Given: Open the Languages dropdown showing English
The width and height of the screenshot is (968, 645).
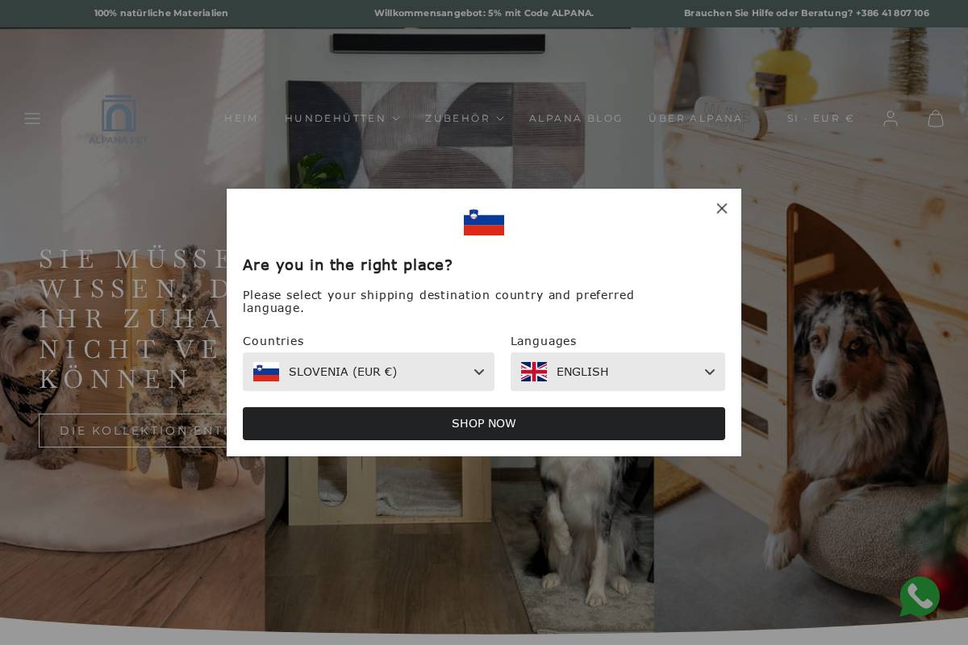Looking at the screenshot, I should tap(618, 372).
